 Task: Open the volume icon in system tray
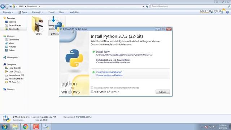(x=214, y=127)
